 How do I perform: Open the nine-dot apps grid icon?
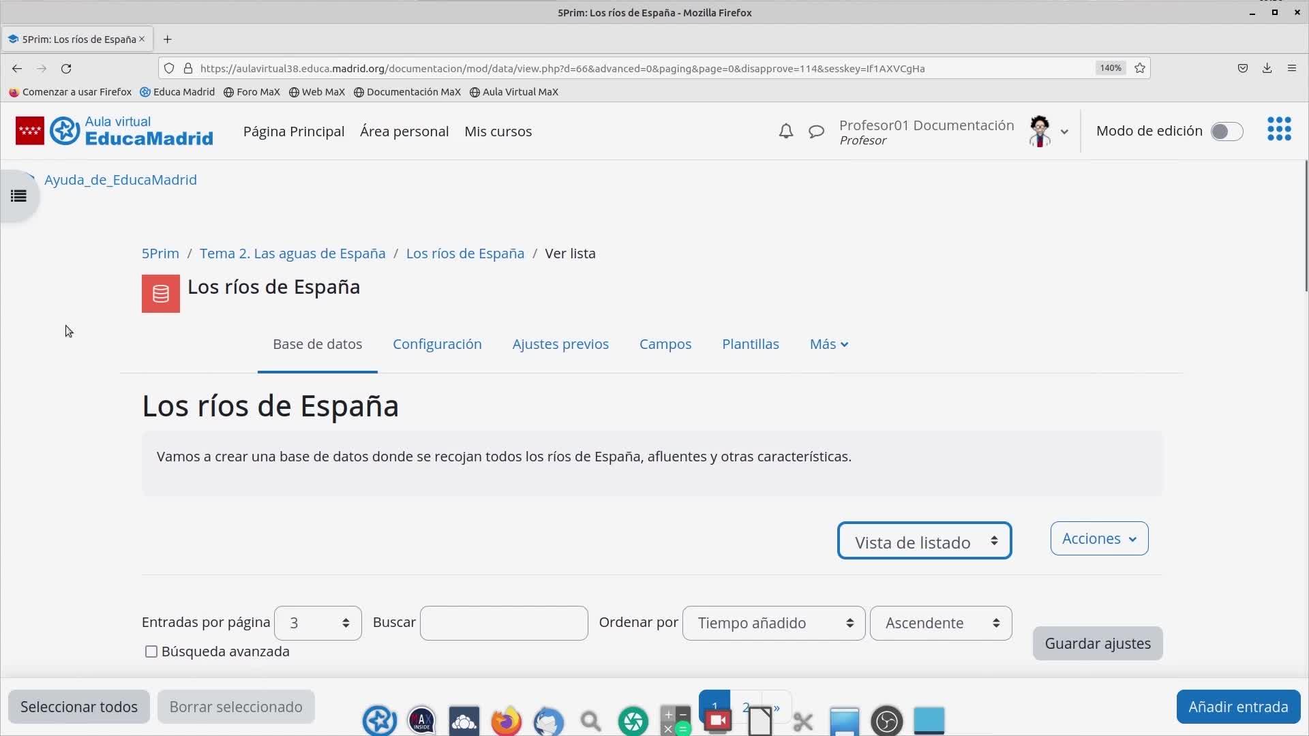coord(1278,129)
